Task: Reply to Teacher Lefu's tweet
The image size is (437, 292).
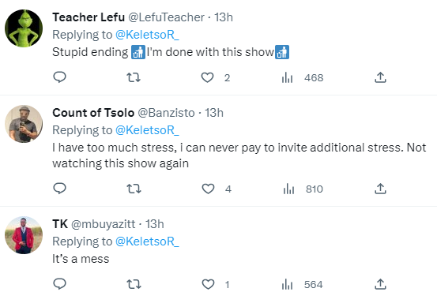Action: click(59, 77)
